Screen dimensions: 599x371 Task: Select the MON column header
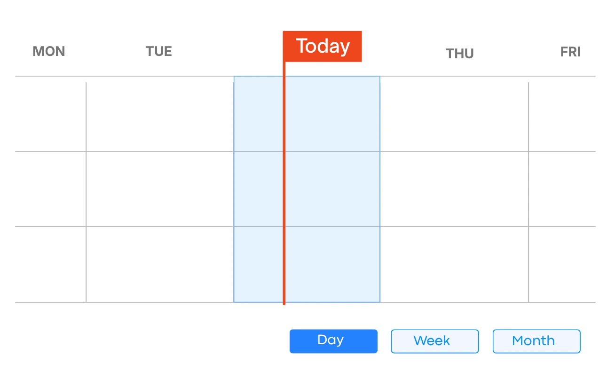[48, 51]
